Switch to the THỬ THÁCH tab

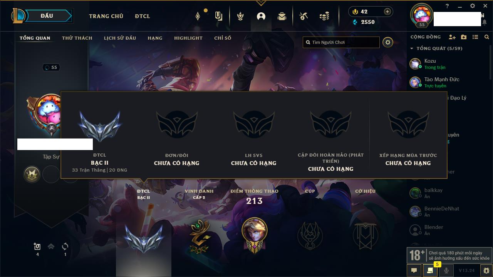(77, 38)
